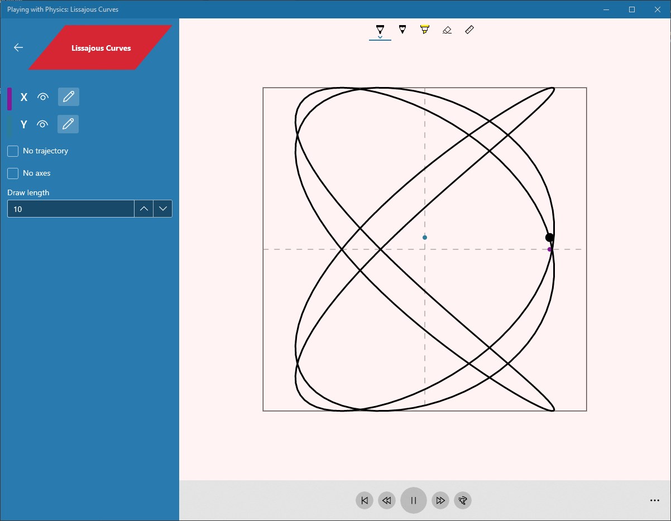671x521 pixels.
Task: Toggle the ruler tool
Action: pyautogui.click(x=469, y=30)
